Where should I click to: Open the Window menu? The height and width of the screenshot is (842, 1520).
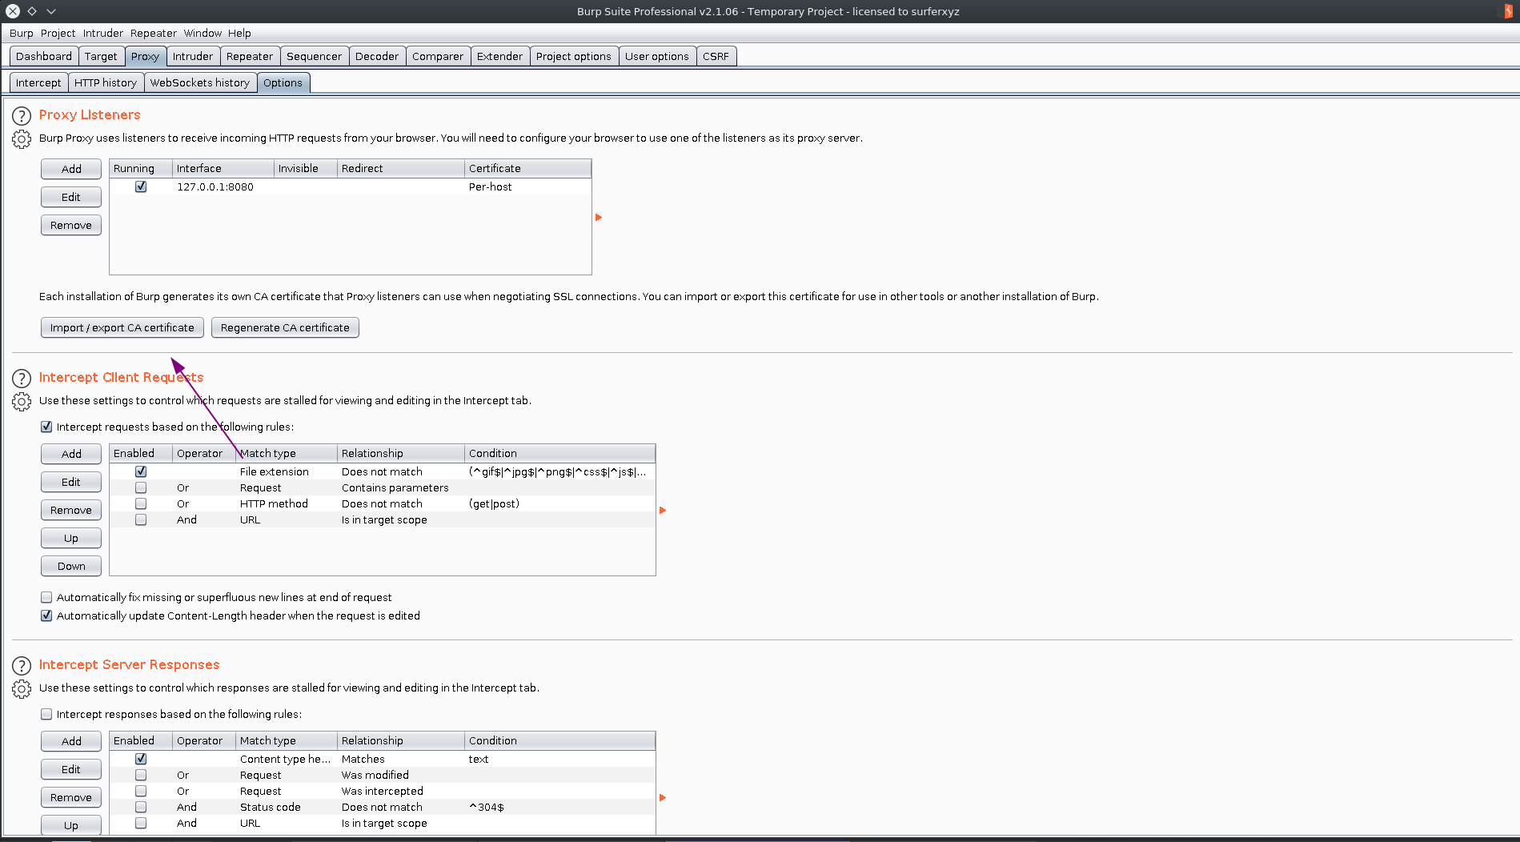203,33
